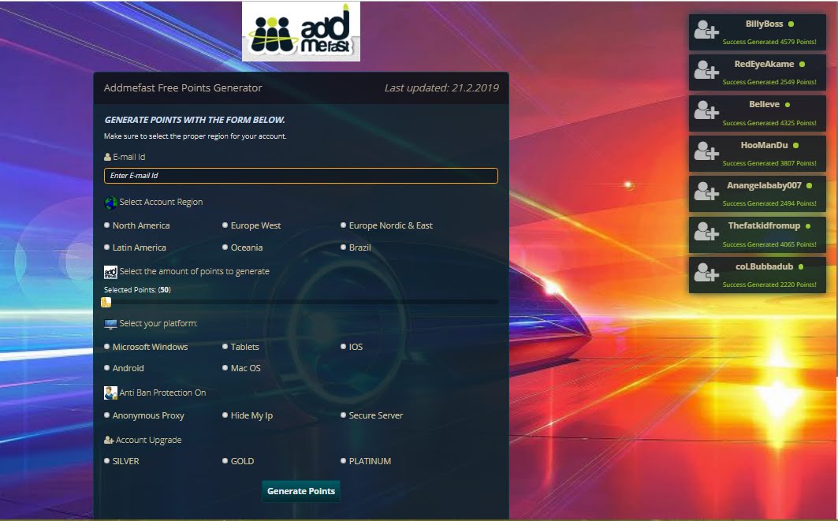
Task: Click the RedEyeAkame username
Action: pos(764,64)
